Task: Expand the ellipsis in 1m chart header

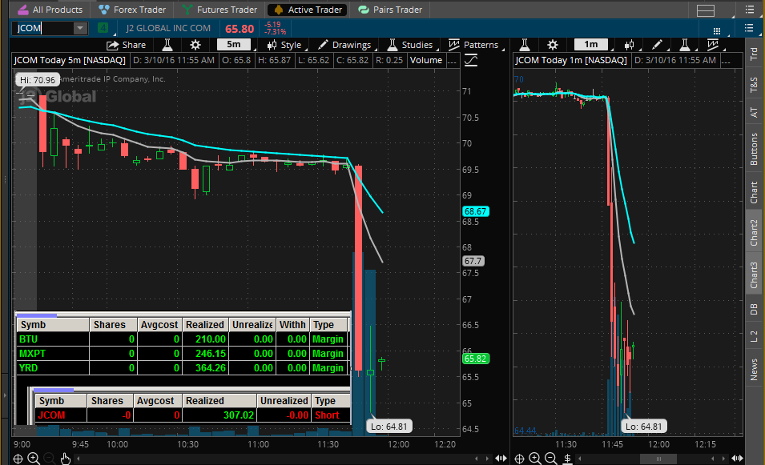Action: pyautogui.click(x=726, y=61)
